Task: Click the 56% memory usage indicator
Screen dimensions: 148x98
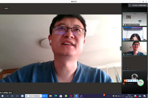Action: [x=141, y=83]
